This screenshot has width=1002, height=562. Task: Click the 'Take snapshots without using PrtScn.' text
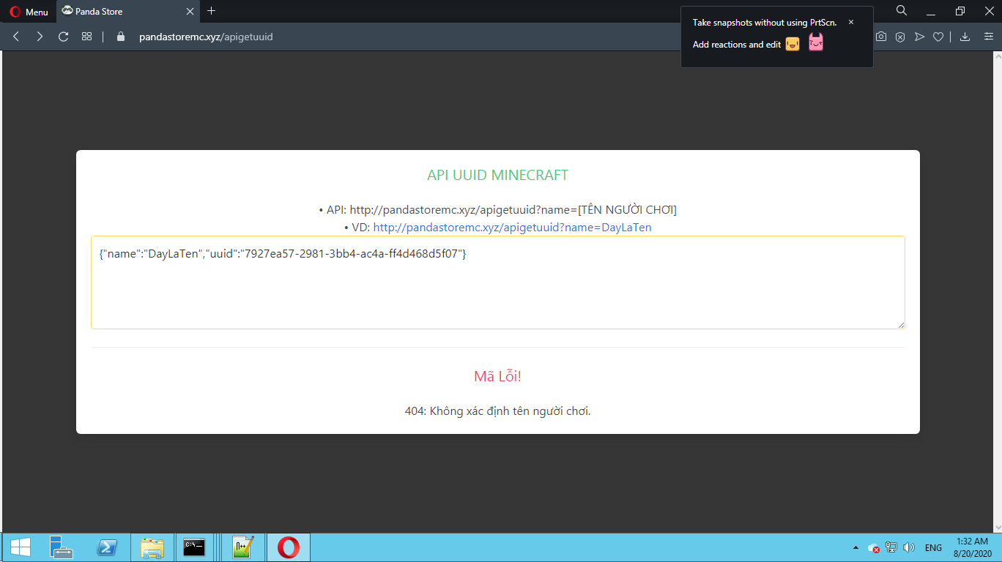pyautogui.click(x=765, y=23)
